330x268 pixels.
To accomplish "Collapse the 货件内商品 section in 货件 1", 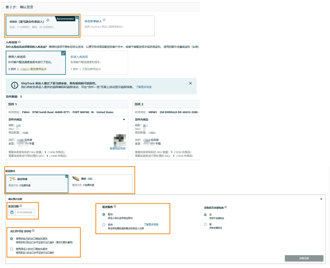I will 124,120.
